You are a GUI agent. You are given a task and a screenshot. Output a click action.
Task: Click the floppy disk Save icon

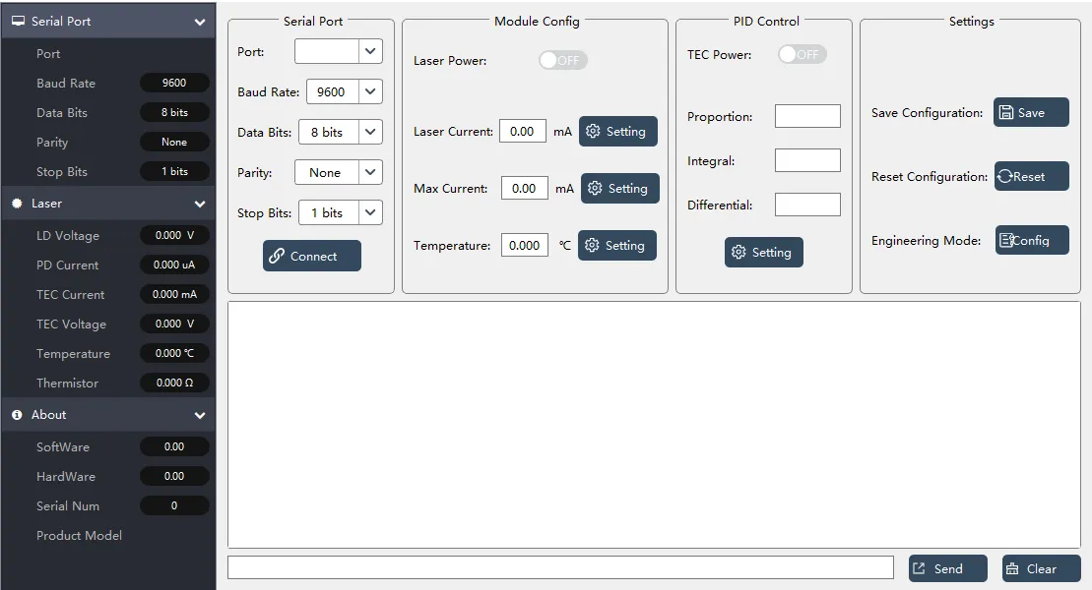(1005, 112)
